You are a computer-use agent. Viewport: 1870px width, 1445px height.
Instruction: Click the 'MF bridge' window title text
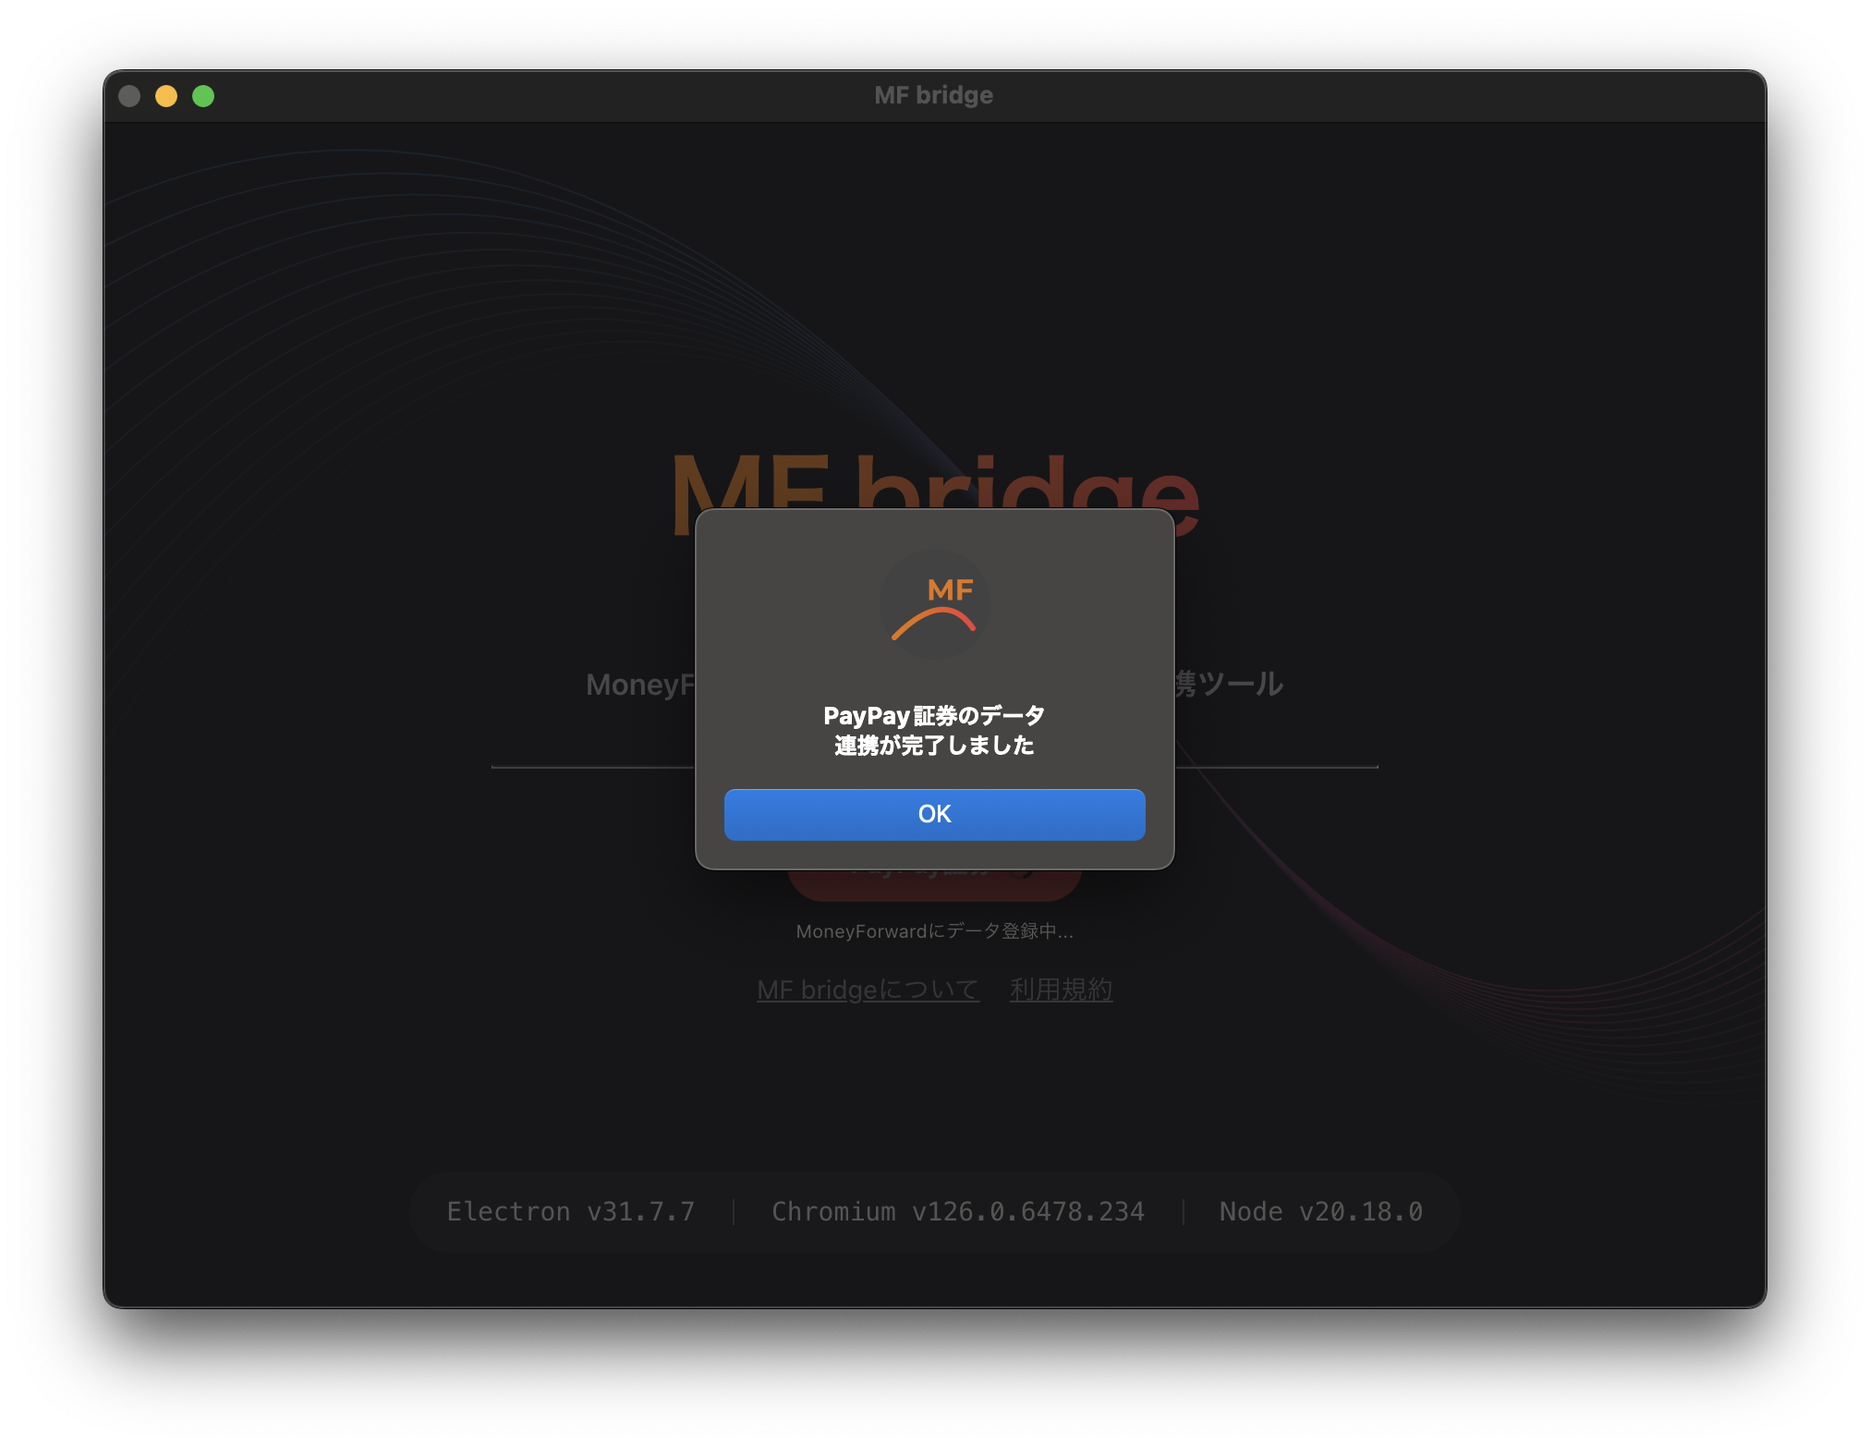[x=934, y=95]
